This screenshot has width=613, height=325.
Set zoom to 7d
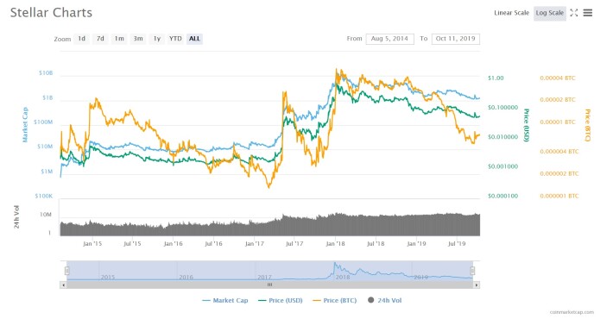(x=100, y=39)
